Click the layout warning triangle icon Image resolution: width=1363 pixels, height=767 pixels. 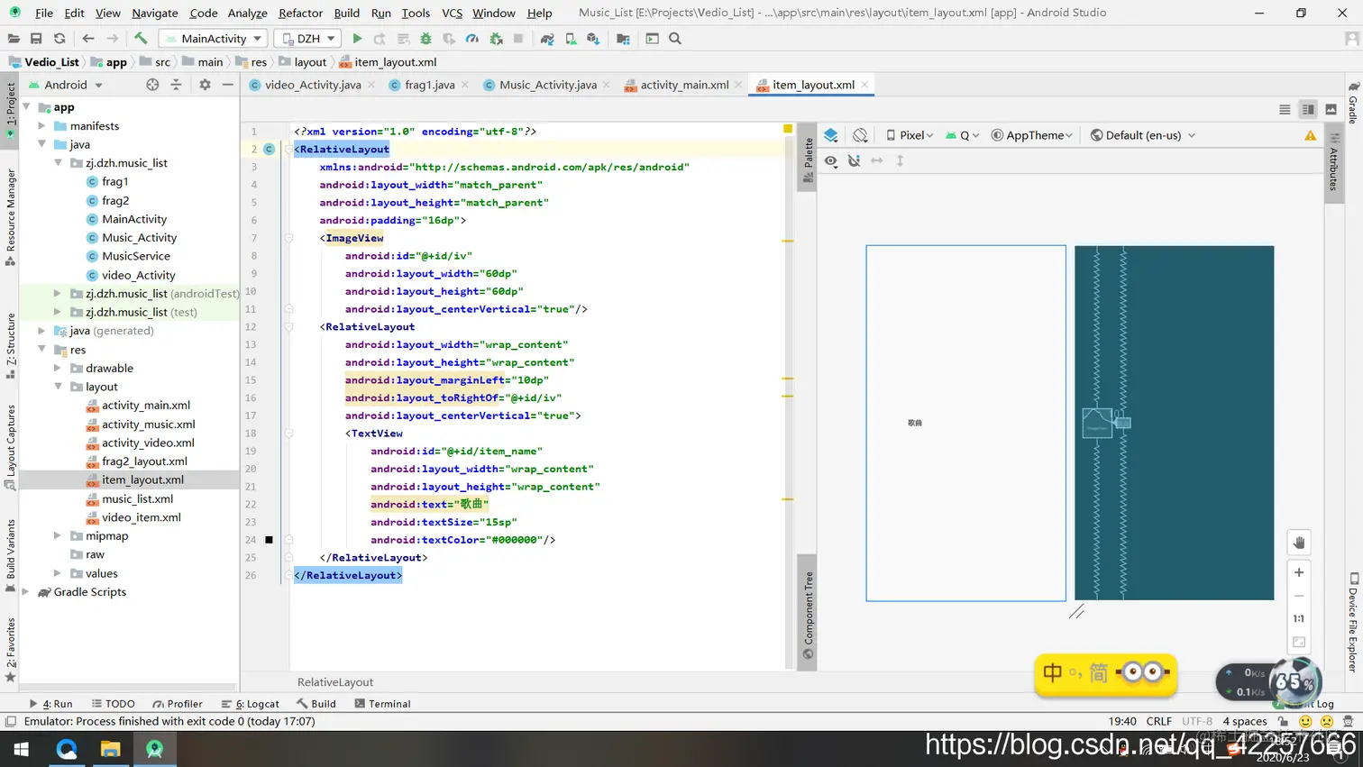pyautogui.click(x=1310, y=135)
